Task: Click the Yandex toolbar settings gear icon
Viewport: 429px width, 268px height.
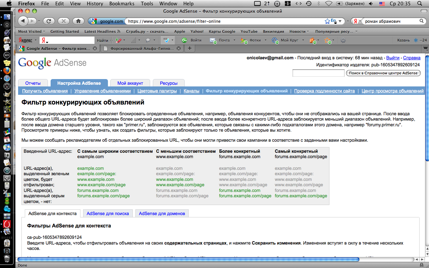Action: (x=343, y=40)
